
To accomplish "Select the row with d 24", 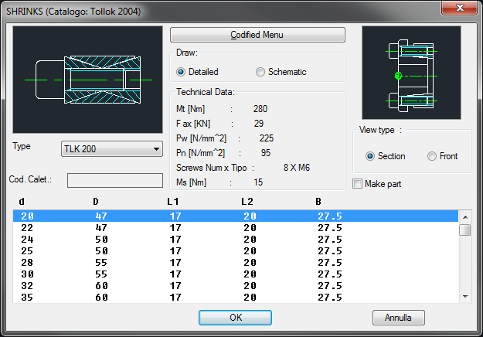I will pos(236,240).
